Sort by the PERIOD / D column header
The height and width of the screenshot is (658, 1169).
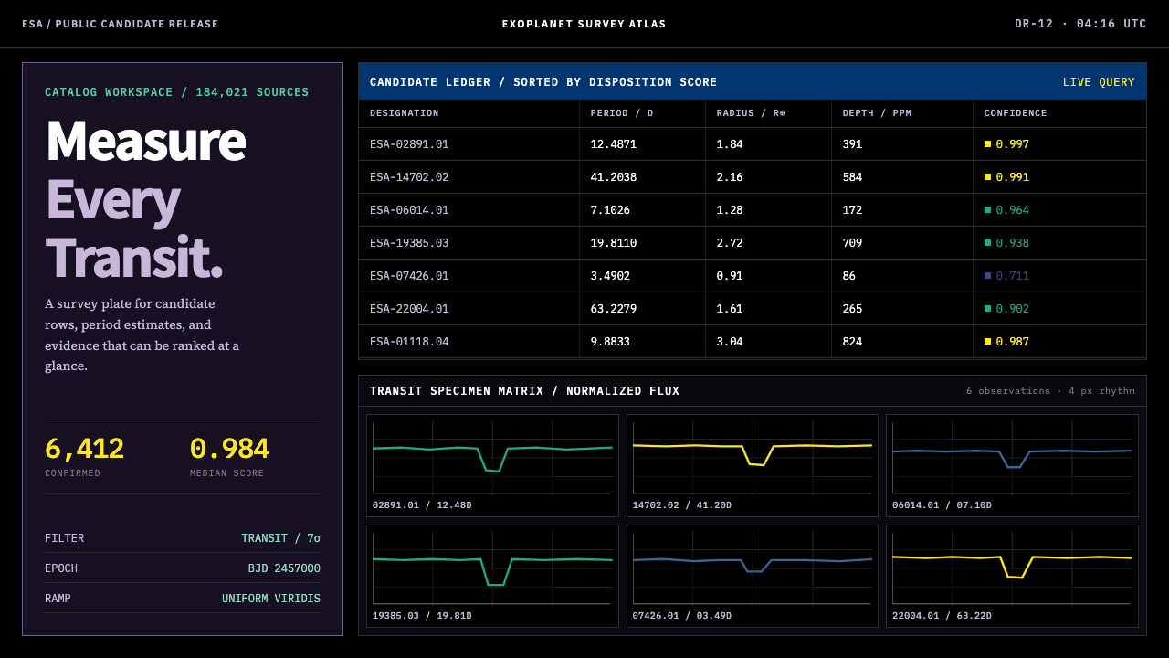click(622, 113)
